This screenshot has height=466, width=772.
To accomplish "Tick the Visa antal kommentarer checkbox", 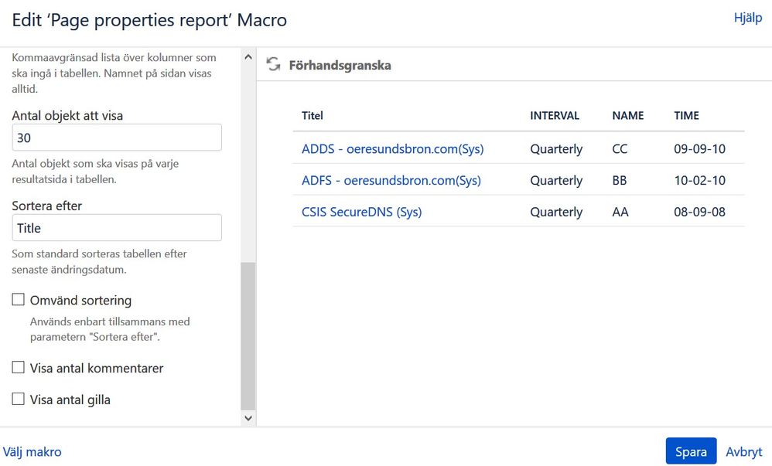I will coord(19,368).
